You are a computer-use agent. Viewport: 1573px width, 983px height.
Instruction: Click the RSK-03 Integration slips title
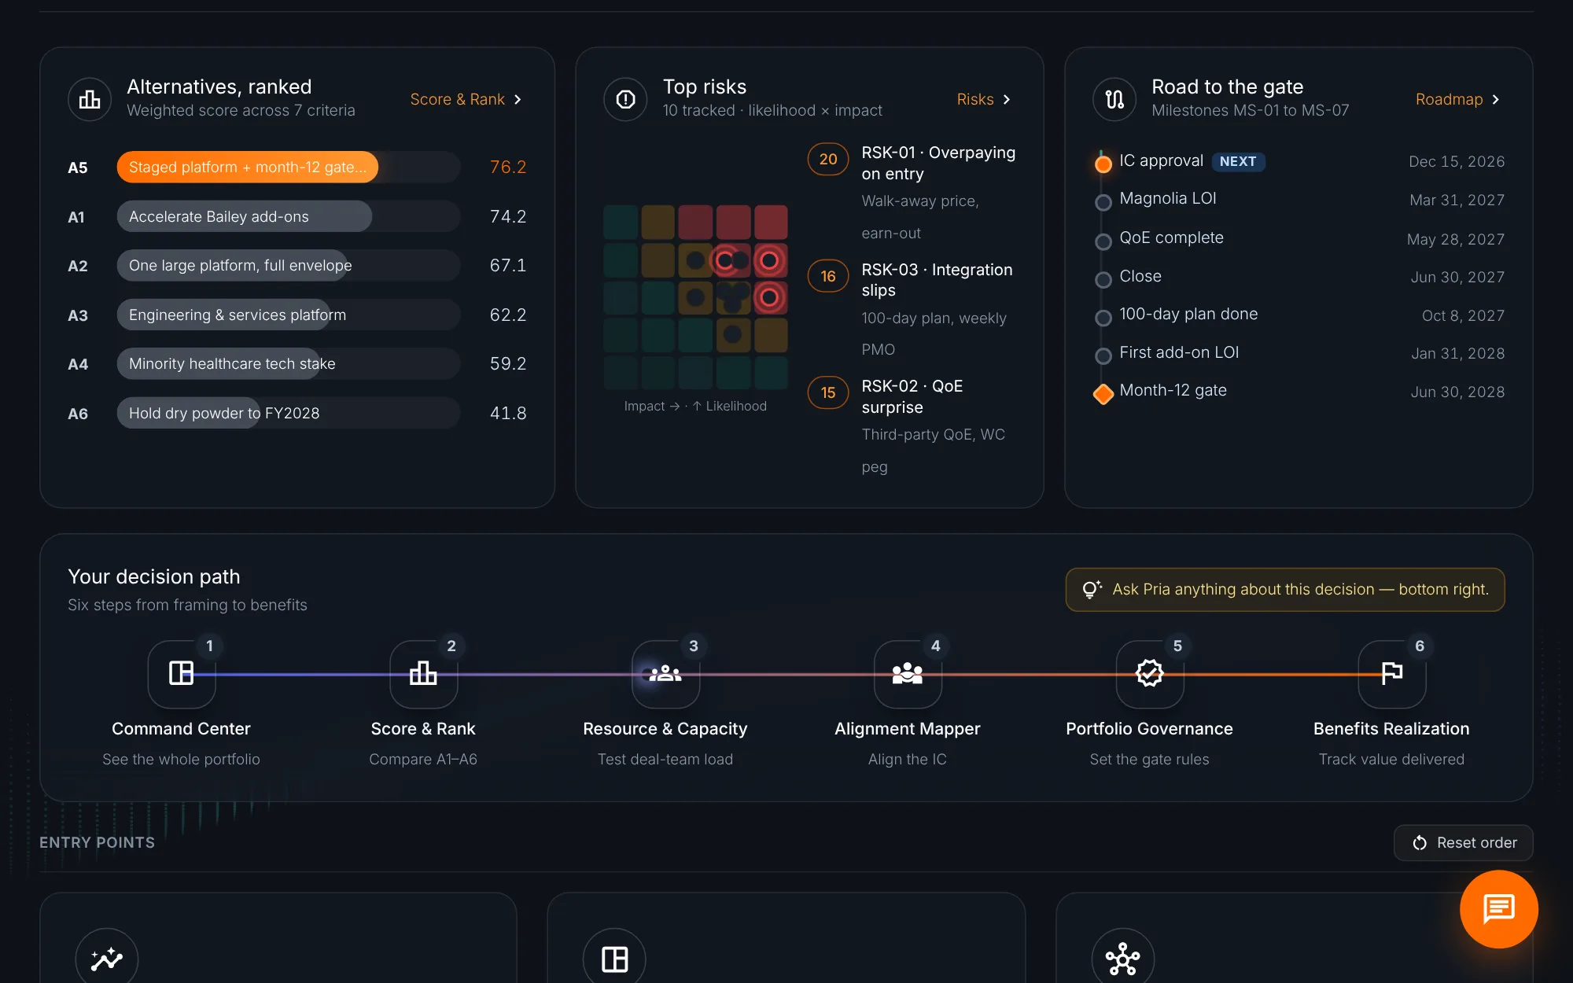[937, 280]
